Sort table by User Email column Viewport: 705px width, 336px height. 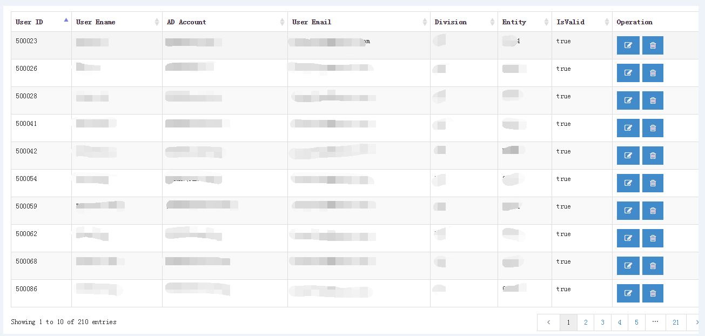pyautogui.click(x=359, y=22)
